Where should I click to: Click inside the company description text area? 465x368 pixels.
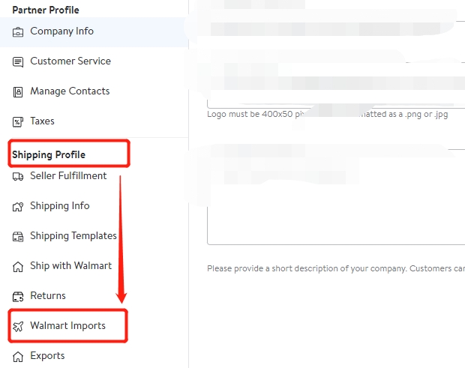pyautogui.click(x=336, y=197)
